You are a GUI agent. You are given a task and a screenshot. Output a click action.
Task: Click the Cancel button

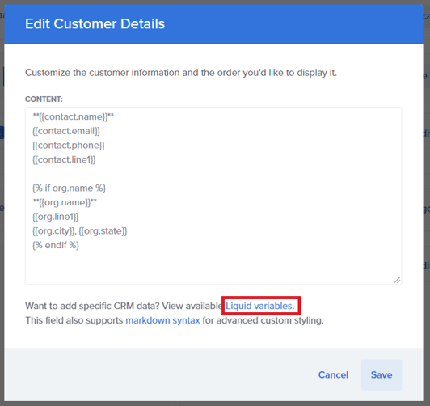[x=333, y=374]
